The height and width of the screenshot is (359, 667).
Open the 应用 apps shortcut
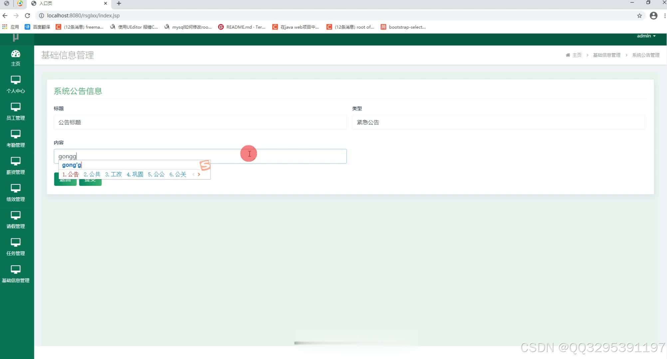click(11, 27)
